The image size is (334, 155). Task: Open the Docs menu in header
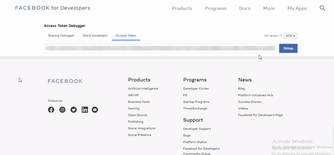pyautogui.click(x=245, y=8)
